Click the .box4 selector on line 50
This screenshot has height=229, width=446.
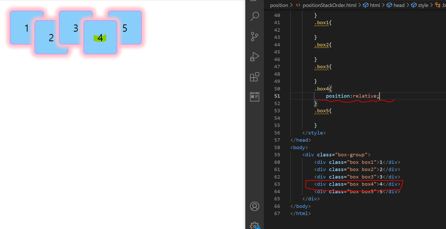(x=321, y=89)
